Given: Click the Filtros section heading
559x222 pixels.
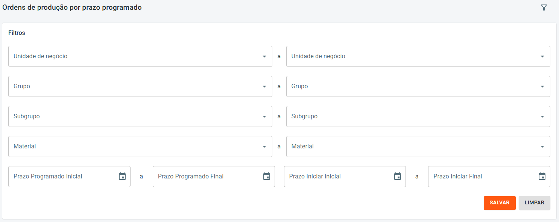Looking at the screenshot, I should (17, 33).
